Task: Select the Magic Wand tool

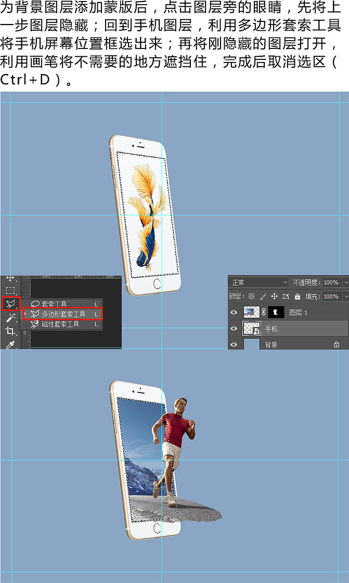Action: (x=10, y=318)
